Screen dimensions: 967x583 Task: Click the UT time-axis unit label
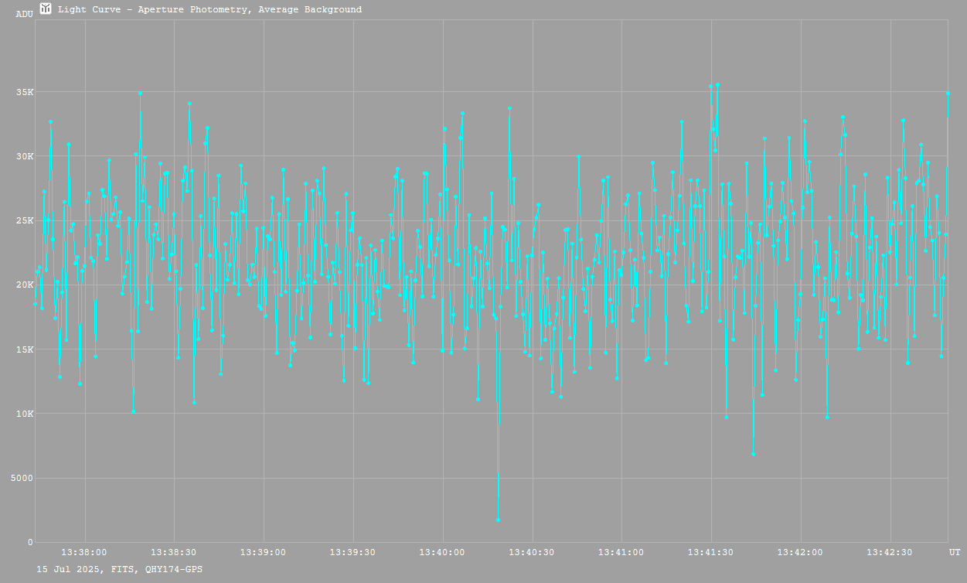pos(955,552)
